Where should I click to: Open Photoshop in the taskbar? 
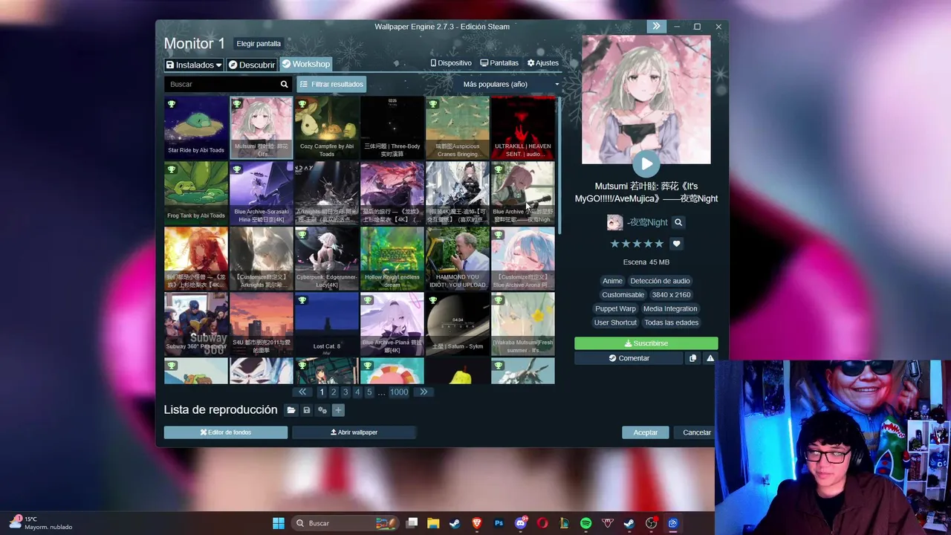499,523
